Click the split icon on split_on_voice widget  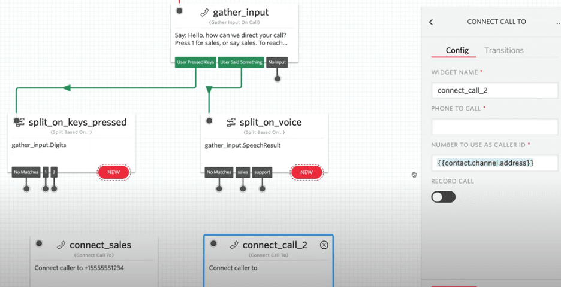[x=231, y=122]
